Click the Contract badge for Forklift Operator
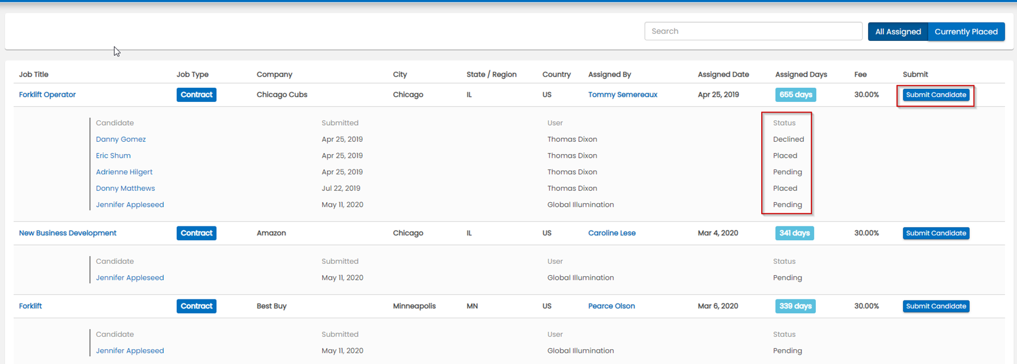The height and width of the screenshot is (364, 1017). pyautogui.click(x=196, y=95)
